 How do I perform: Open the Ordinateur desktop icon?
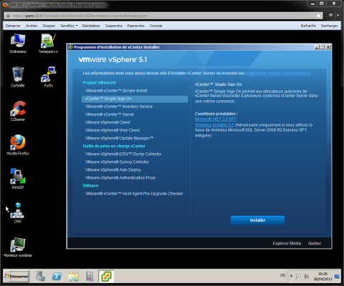pyautogui.click(x=18, y=43)
